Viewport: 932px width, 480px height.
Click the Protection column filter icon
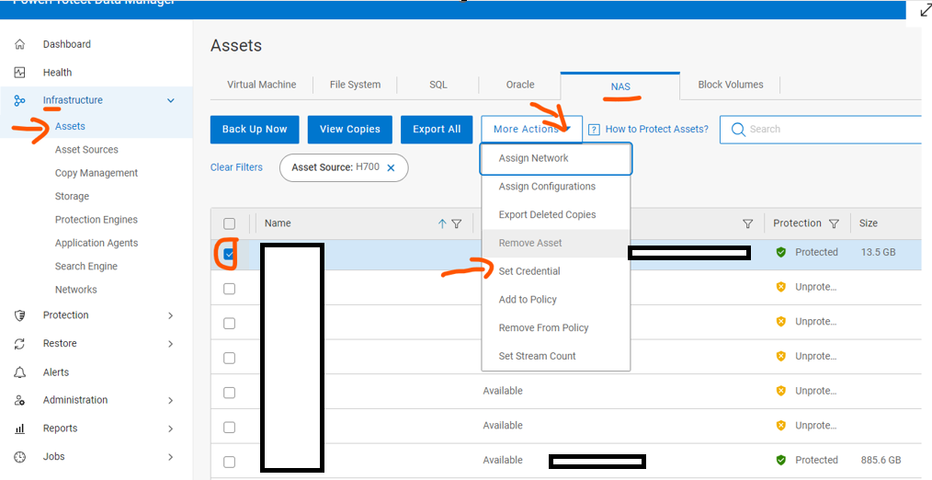[834, 223]
